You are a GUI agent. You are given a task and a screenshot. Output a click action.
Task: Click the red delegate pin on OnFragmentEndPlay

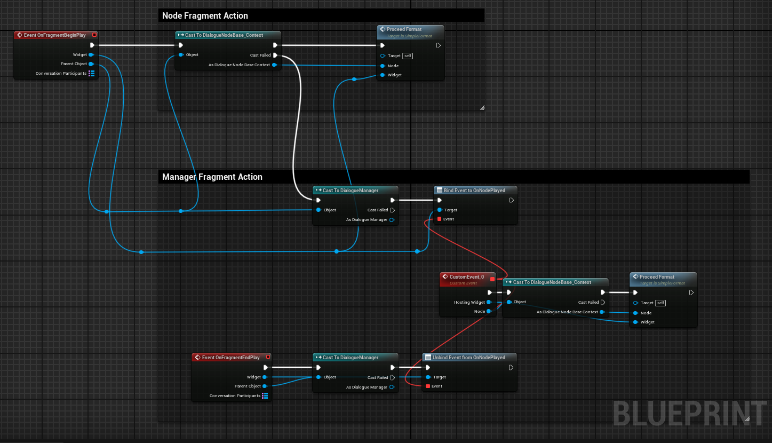(x=268, y=357)
